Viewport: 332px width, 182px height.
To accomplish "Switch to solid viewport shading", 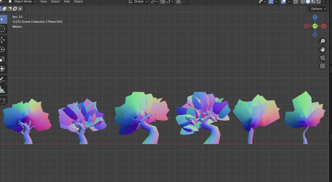I will coord(308,2).
